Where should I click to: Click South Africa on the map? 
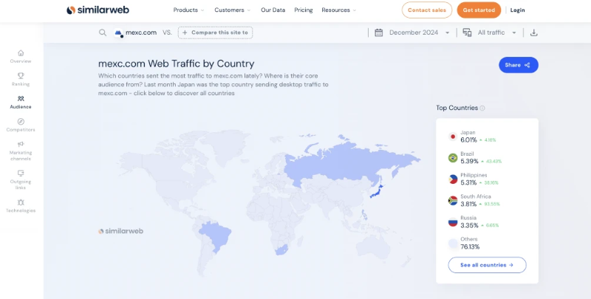click(281, 250)
